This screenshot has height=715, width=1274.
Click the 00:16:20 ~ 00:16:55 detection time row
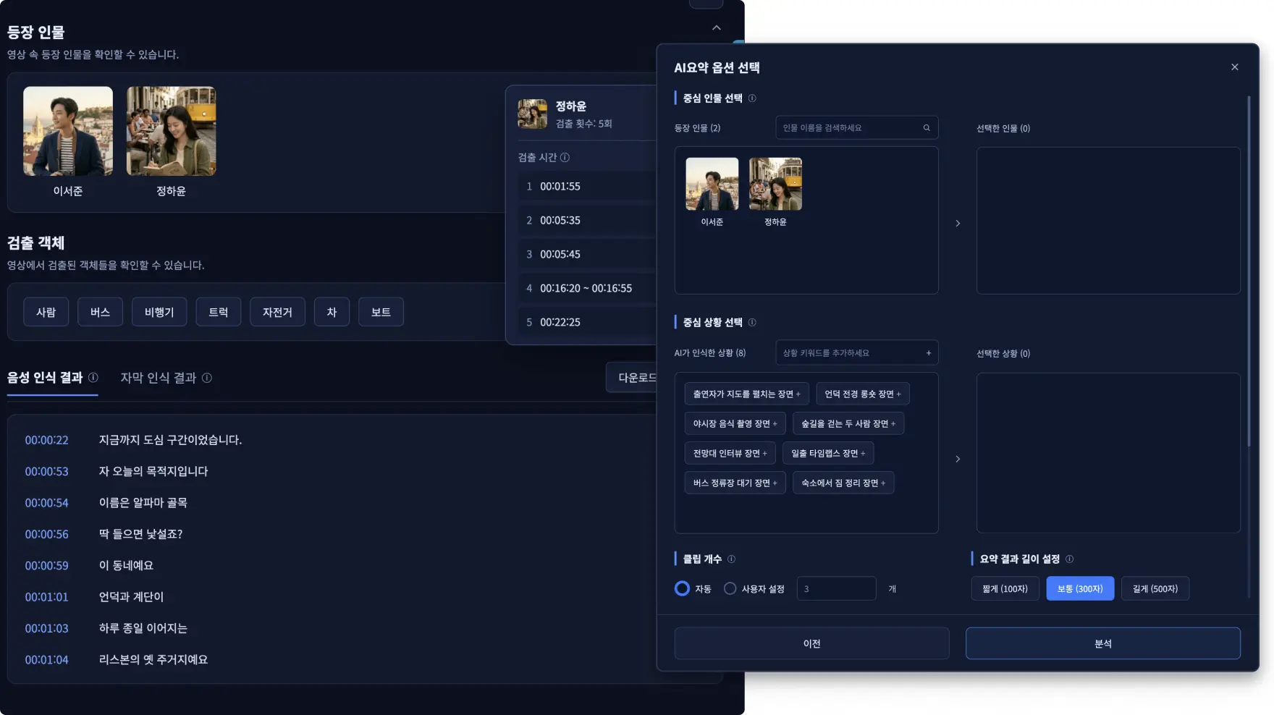click(x=587, y=288)
